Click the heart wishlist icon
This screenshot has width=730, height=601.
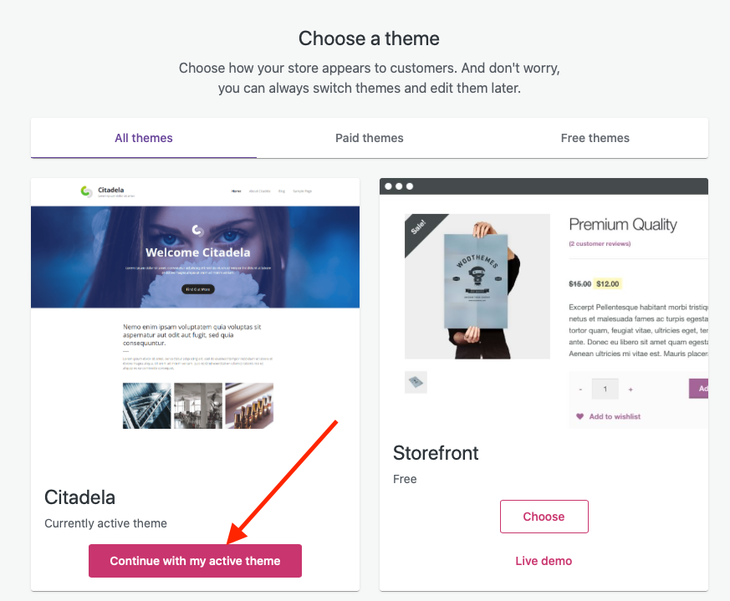pos(580,416)
